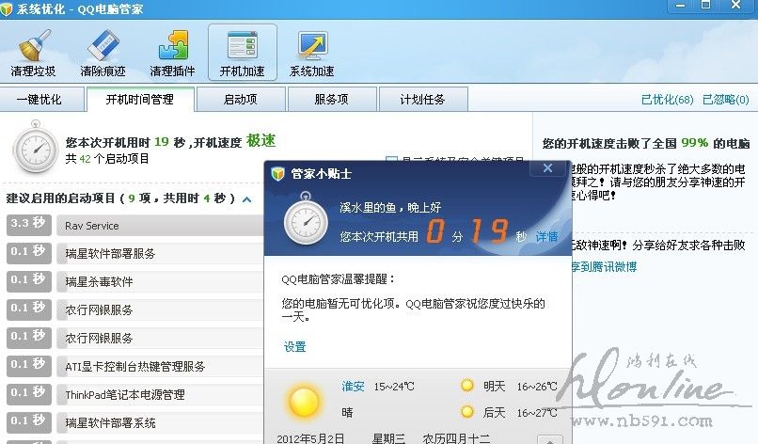Click the sun icon next to 明天
Image resolution: width=758 pixels, height=444 pixels.
(x=467, y=386)
